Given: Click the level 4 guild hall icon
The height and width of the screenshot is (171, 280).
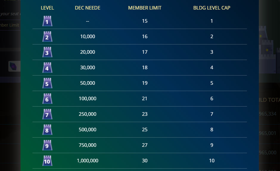Looking at the screenshot, I should [47, 68].
